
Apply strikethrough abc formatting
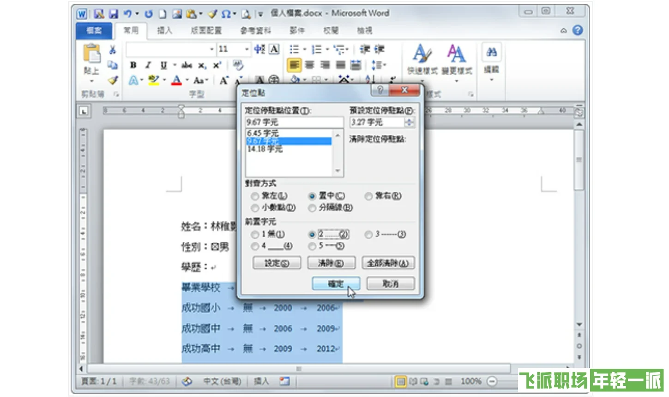point(187,65)
